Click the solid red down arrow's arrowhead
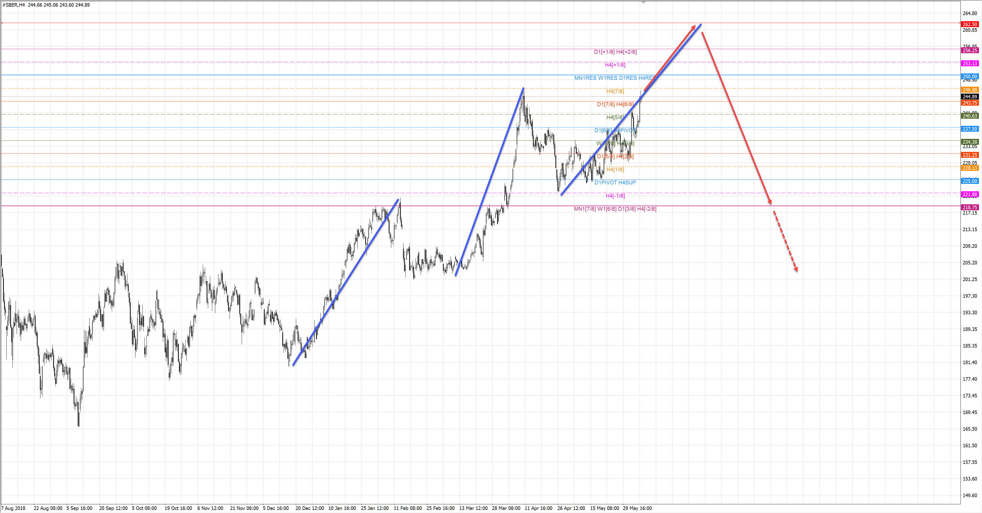This screenshot has width=982, height=513. (770, 202)
